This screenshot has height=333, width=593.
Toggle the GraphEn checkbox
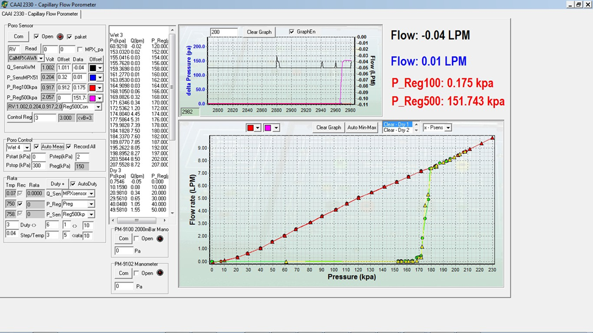pos(292,32)
